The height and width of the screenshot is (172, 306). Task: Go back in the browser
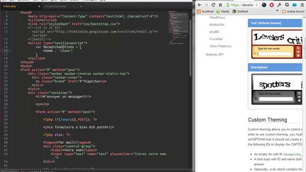(199, 5)
